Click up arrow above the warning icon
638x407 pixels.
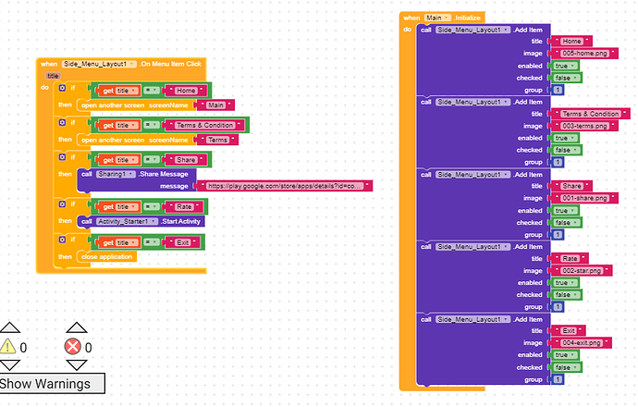8,327
